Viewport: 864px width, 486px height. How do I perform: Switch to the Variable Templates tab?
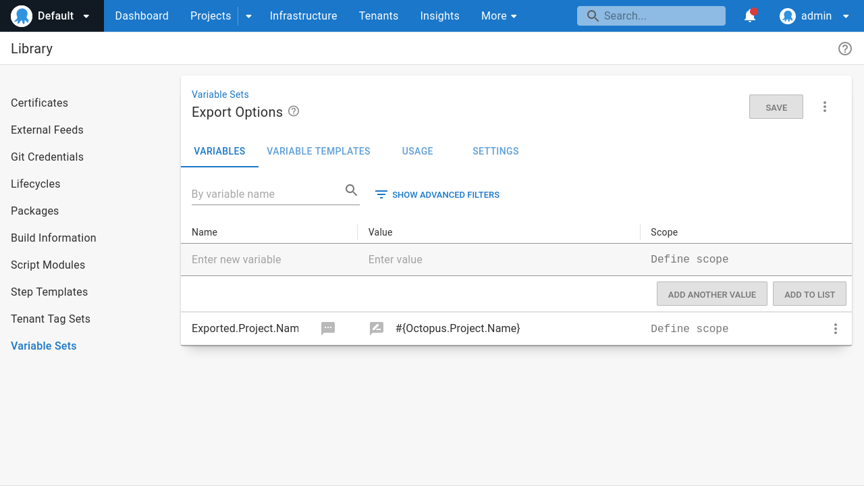pos(318,151)
